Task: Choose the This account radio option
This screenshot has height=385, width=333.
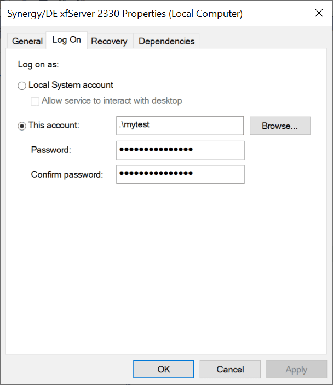Action: point(22,126)
